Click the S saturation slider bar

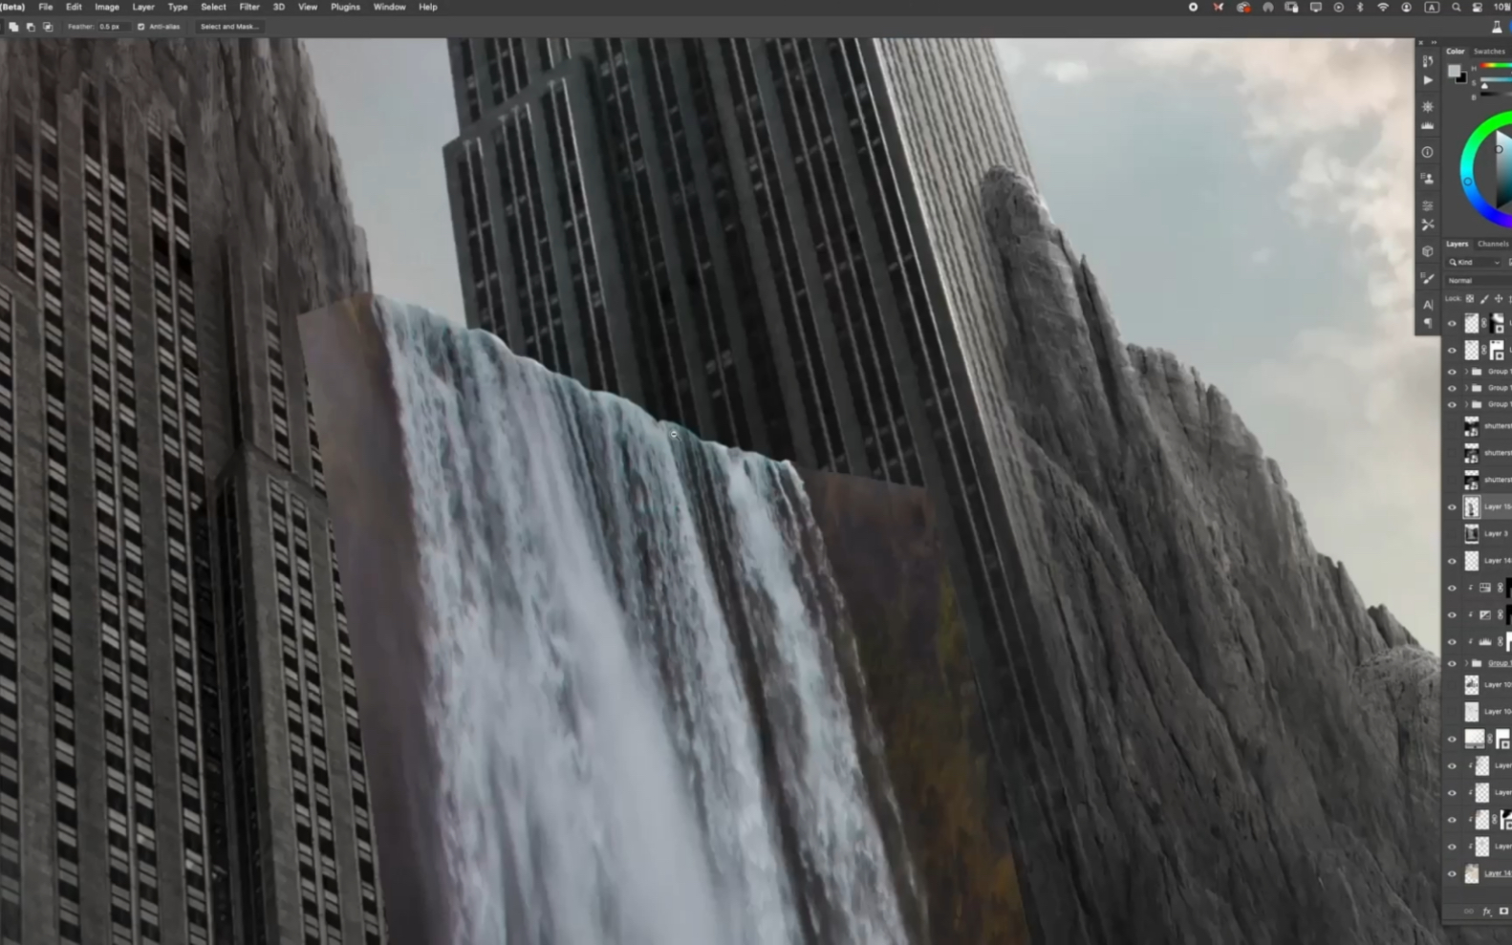tap(1497, 79)
